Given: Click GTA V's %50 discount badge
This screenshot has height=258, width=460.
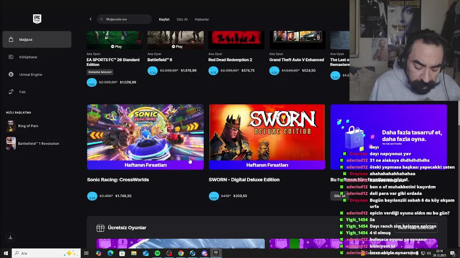Looking at the screenshot, I should point(274,71).
